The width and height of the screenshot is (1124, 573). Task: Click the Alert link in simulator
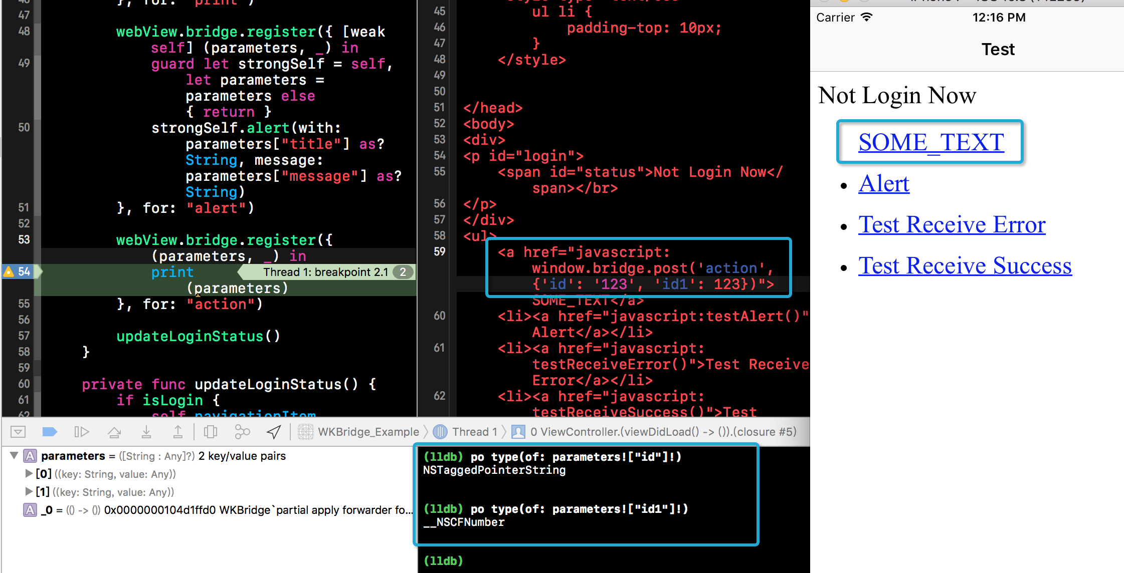883,184
